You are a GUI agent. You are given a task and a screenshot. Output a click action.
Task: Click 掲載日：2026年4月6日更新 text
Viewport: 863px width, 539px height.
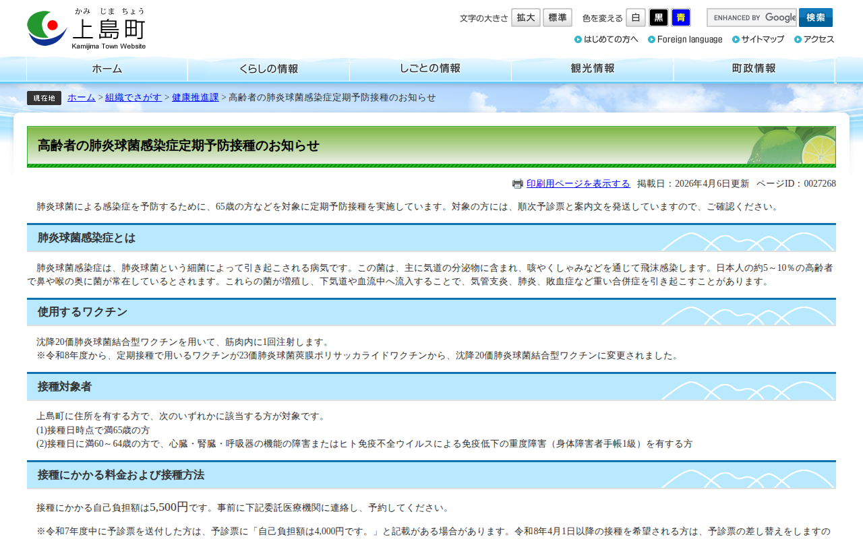[693, 183]
